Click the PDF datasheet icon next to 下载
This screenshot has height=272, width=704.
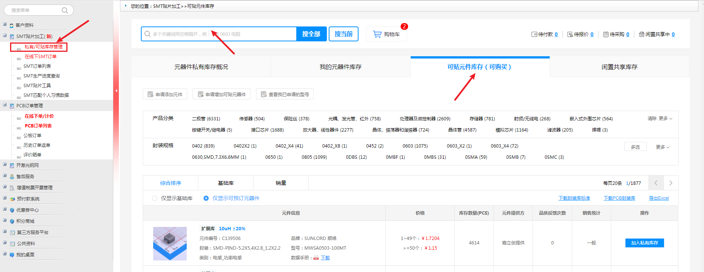(x=316, y=258)
